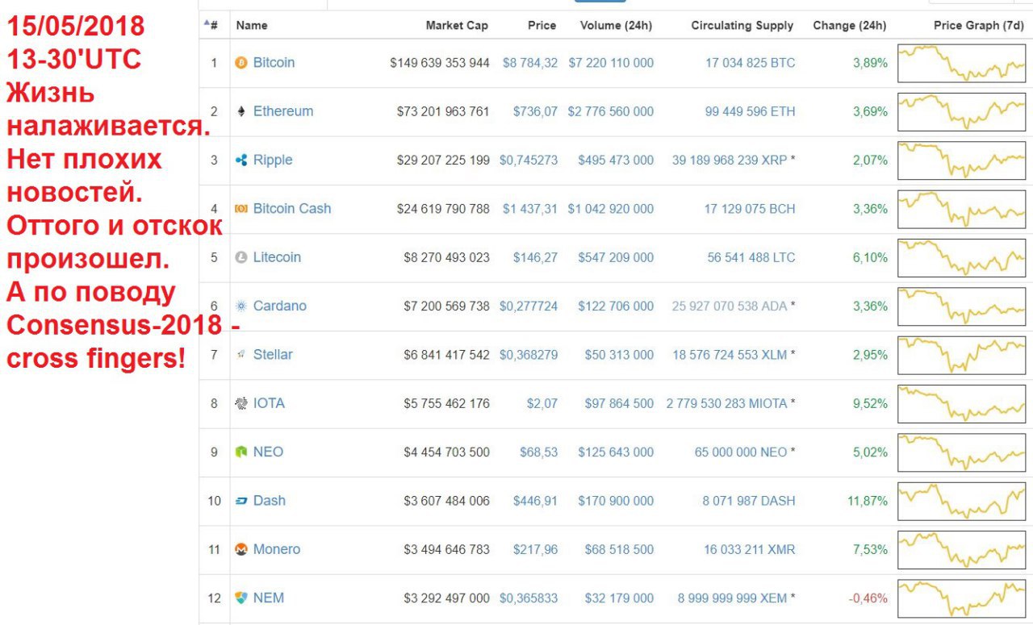Click the Bitcoin coin logo icon
This screenshot has height=625, width=1033.
(240, 63)
